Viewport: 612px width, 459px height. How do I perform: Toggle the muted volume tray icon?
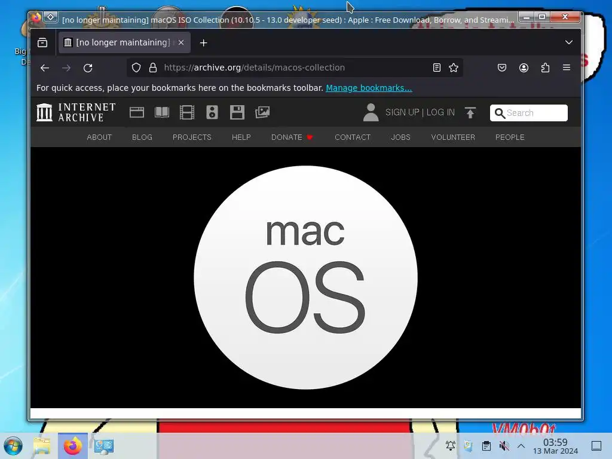point(504,445)
